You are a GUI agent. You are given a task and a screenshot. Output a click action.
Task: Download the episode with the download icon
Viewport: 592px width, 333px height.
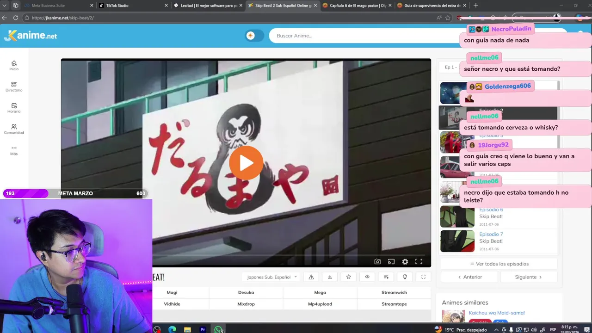coord(330,277)
